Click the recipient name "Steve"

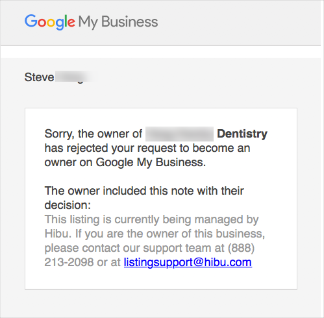tap(39, 77)
